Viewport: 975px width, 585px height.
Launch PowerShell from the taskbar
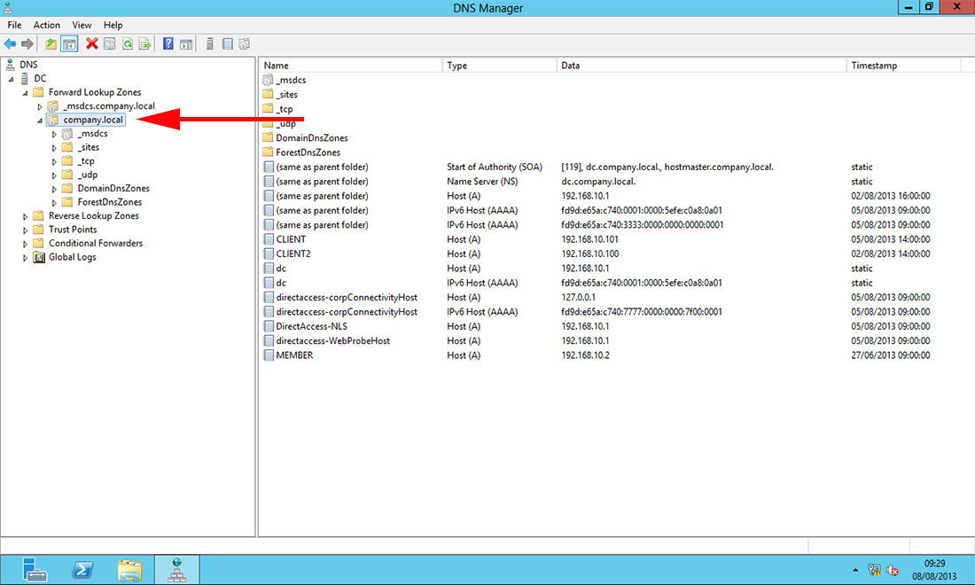pos(82,569)
